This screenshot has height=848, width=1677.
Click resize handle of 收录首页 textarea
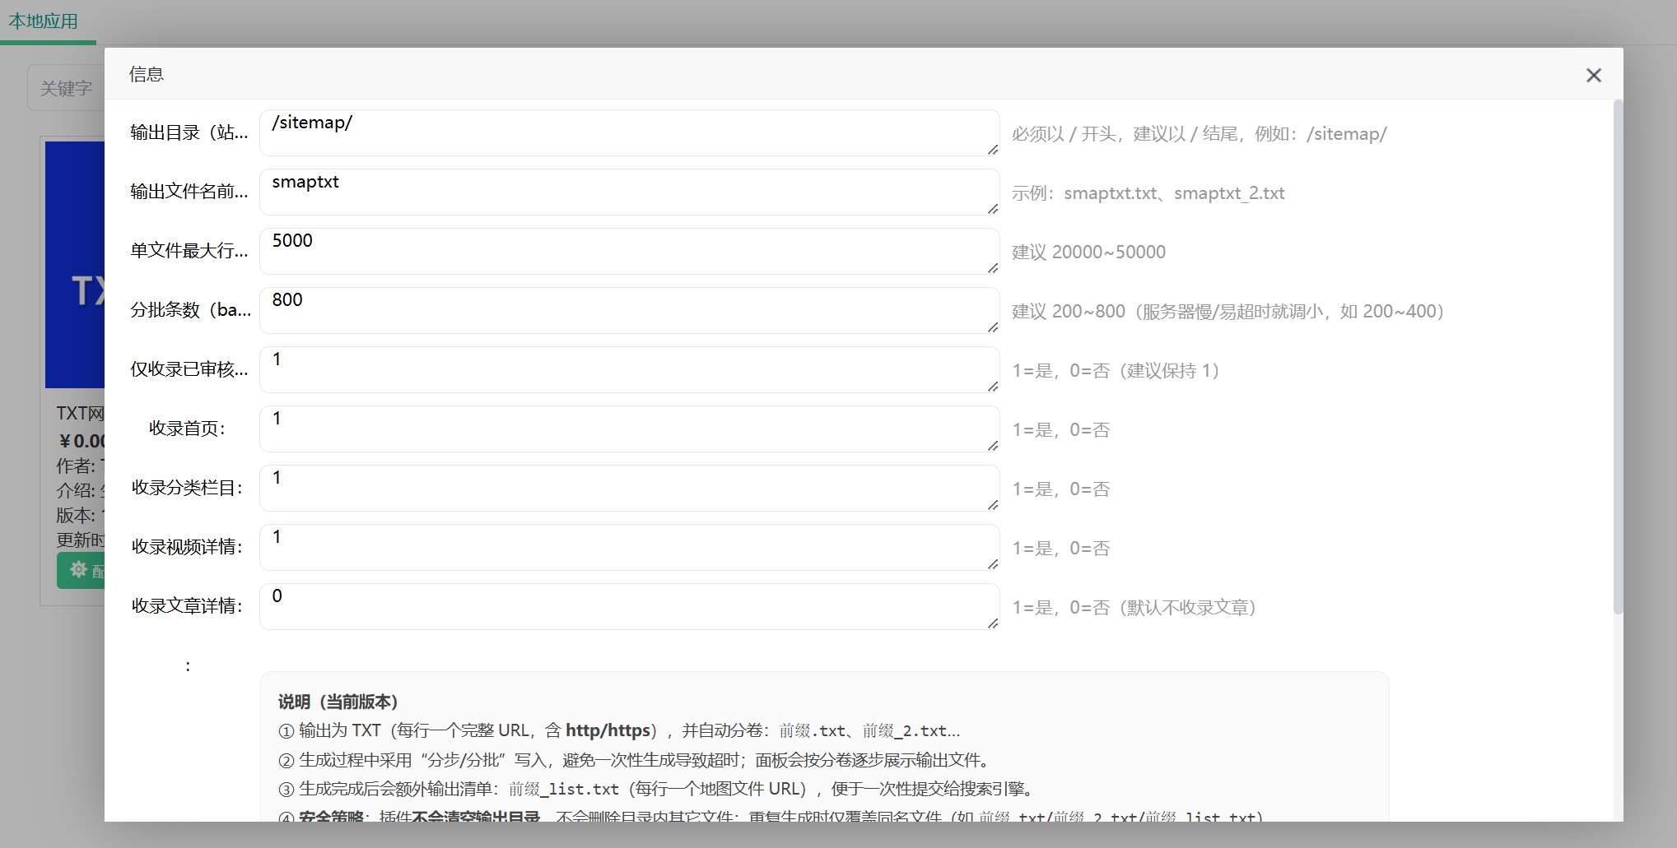coord(993,446)
